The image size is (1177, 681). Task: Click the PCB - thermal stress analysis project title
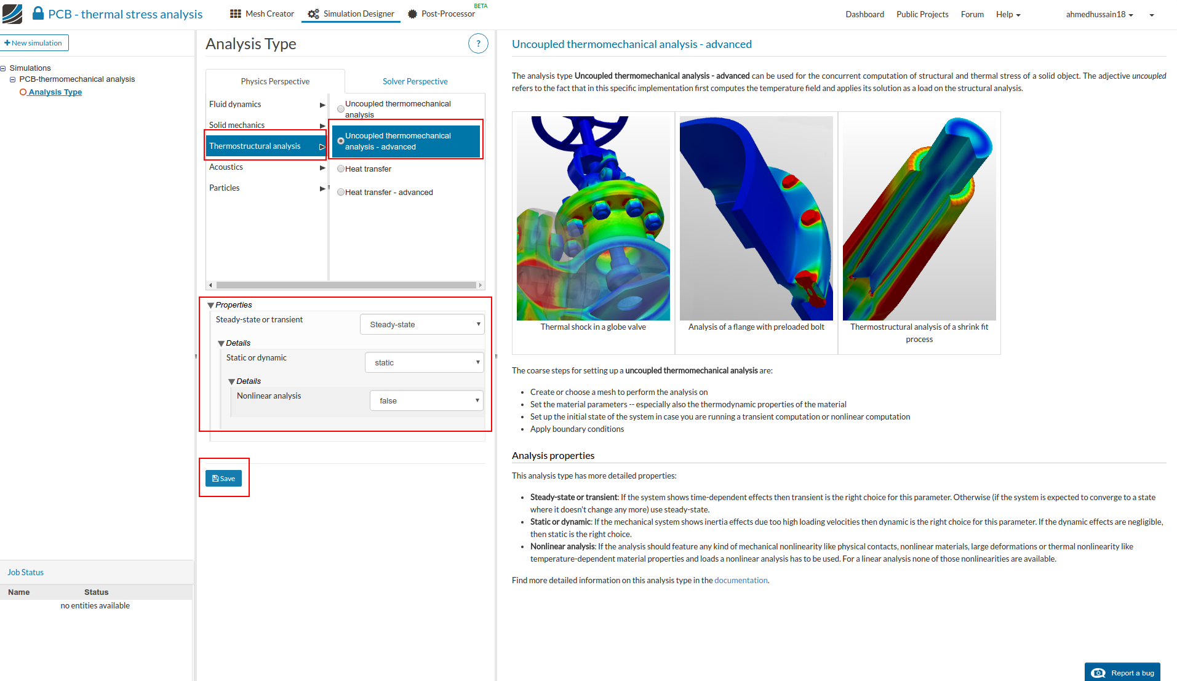[x=126, y=14]
